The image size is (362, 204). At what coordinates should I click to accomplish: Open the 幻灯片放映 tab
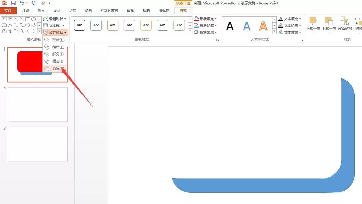109,10
